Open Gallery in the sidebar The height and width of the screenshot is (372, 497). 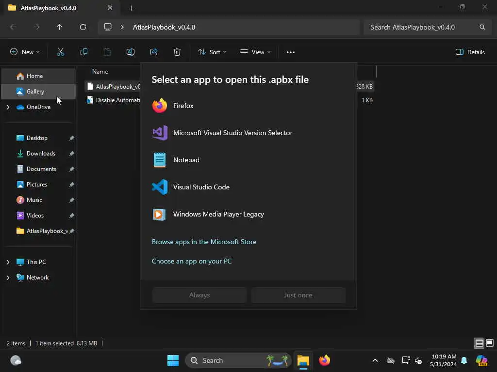[39, 92]
